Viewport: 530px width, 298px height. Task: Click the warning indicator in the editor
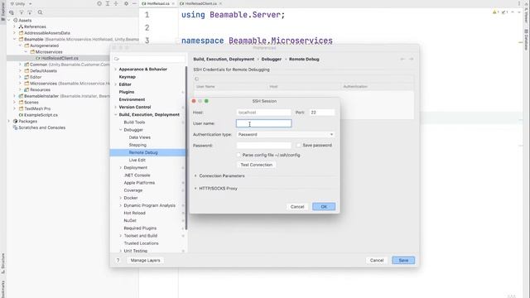[495, 12]
